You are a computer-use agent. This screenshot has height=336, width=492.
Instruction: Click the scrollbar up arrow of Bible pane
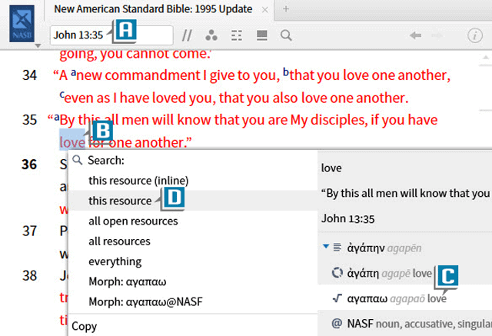click(x=485, y=58)
